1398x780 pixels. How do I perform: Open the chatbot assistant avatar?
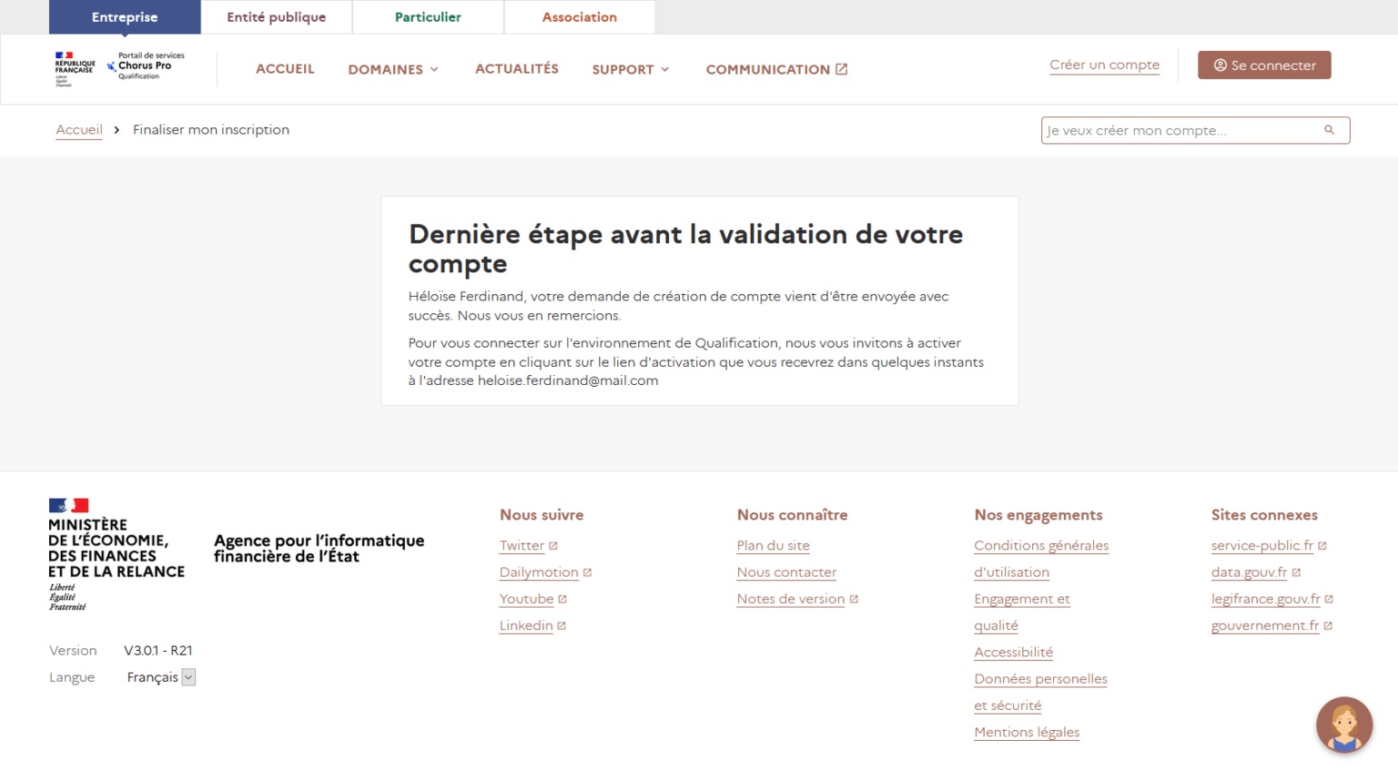[x=1343, y=724]
